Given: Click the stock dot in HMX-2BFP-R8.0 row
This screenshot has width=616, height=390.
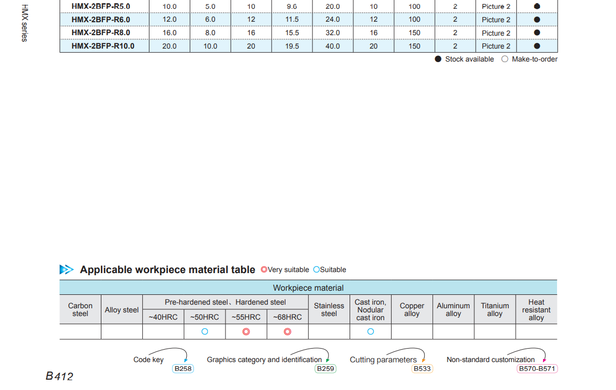Looking at the screenshot, I should tap(537, 33).
